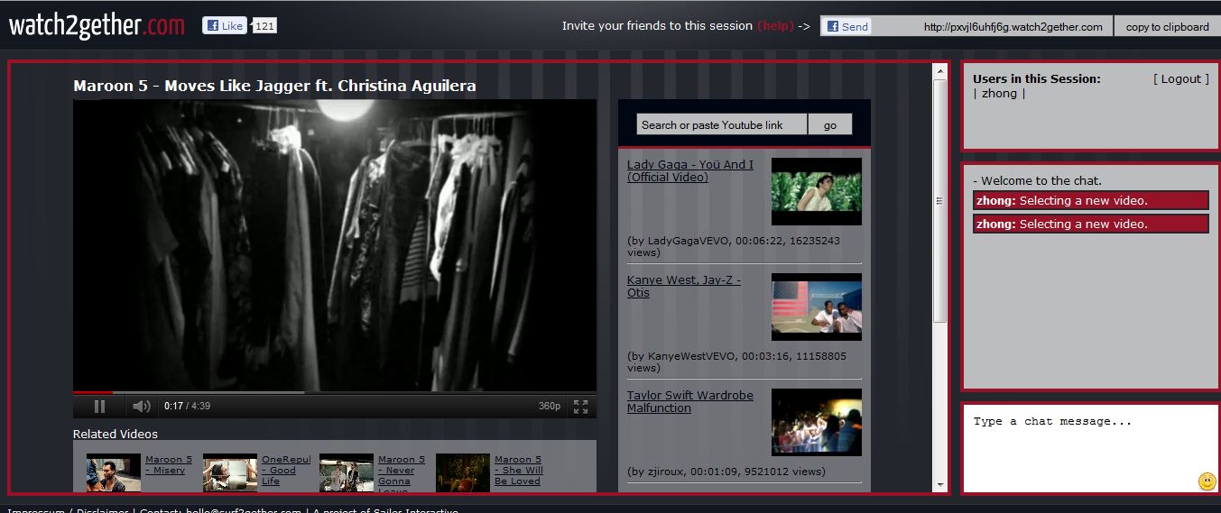Seek on the video progress bar

click(335, 392)
